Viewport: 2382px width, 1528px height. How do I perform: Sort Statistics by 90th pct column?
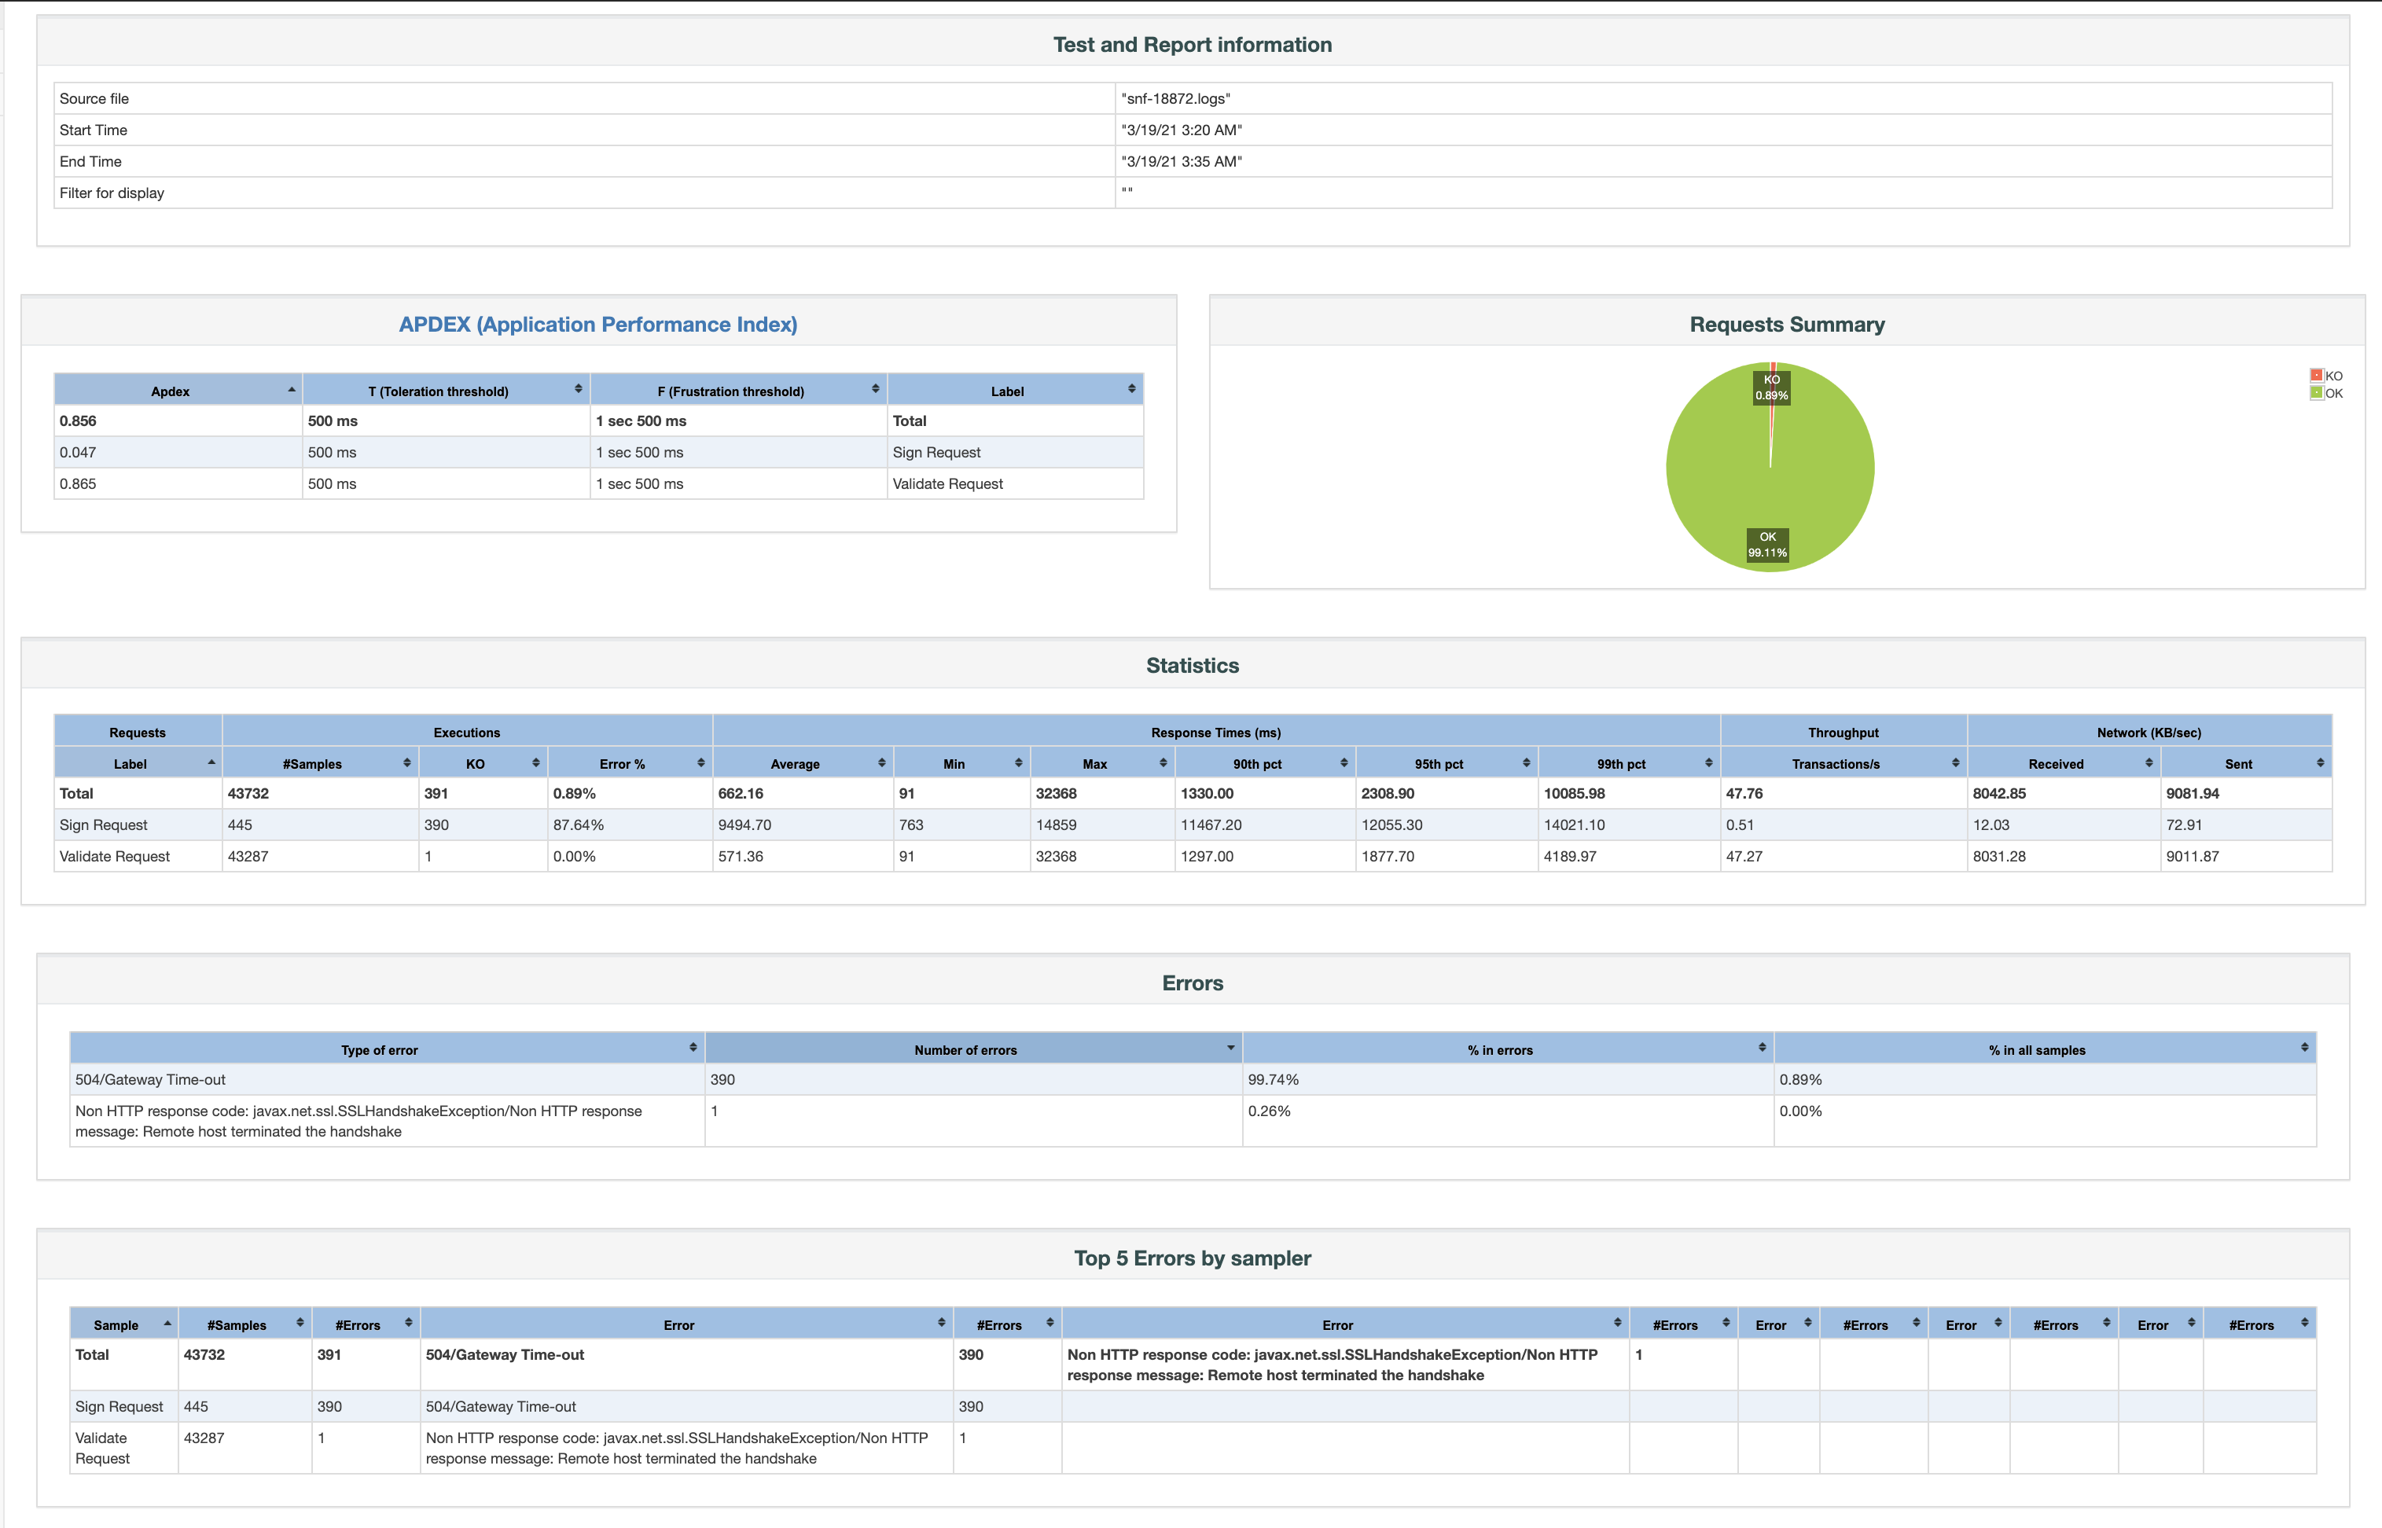pyautogui.click(x=1344, y=763)
